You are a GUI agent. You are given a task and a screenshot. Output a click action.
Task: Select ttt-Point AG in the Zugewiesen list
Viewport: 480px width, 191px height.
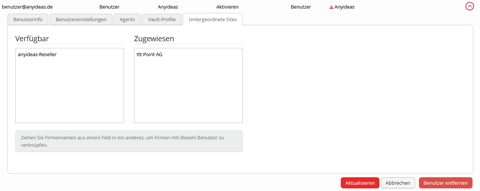tap(149, 55)
